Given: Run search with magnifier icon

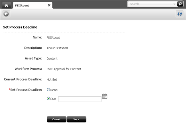Looking at the screenshot, I should (x=180, y=4).
